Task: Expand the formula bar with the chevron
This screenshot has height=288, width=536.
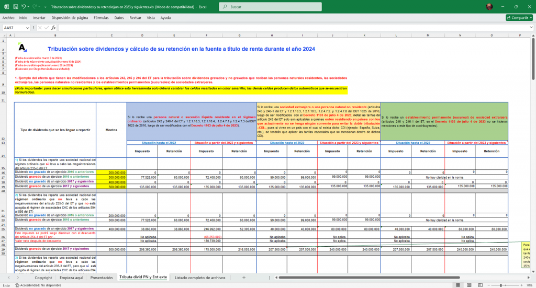Action: coord(531,28)
